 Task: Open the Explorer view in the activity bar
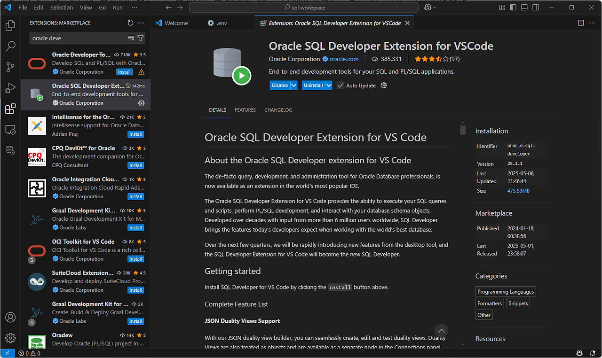(10, 25)
